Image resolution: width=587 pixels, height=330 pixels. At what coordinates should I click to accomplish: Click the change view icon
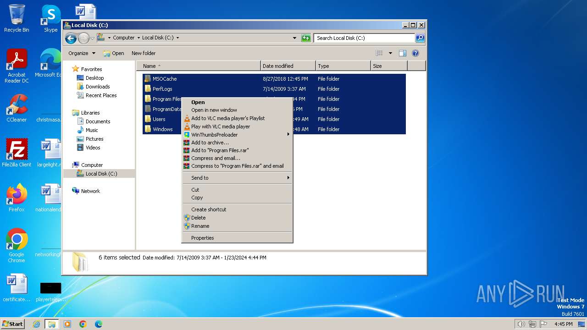tap(379, 53)
